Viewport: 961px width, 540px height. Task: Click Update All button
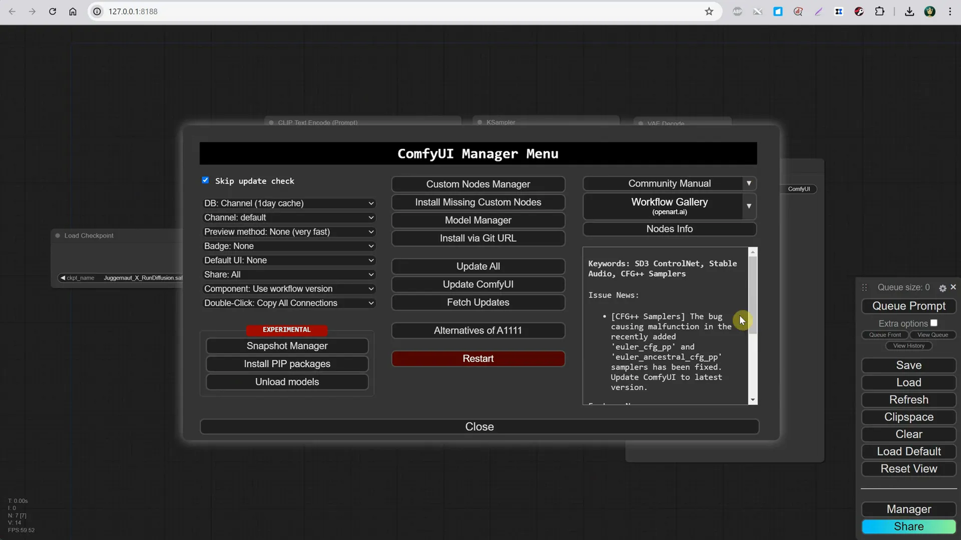coord(478,266)
